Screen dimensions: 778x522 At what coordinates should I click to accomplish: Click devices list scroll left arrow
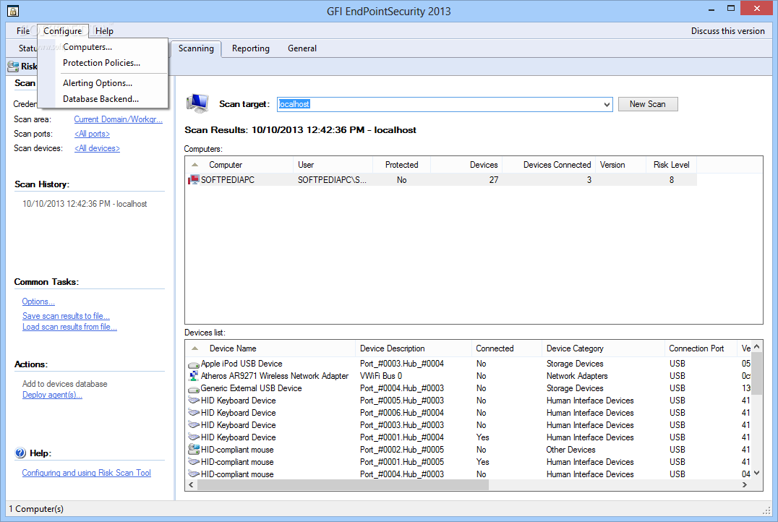191,485
